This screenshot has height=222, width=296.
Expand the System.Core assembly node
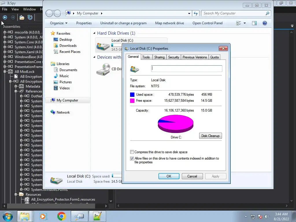pos(5,42)
